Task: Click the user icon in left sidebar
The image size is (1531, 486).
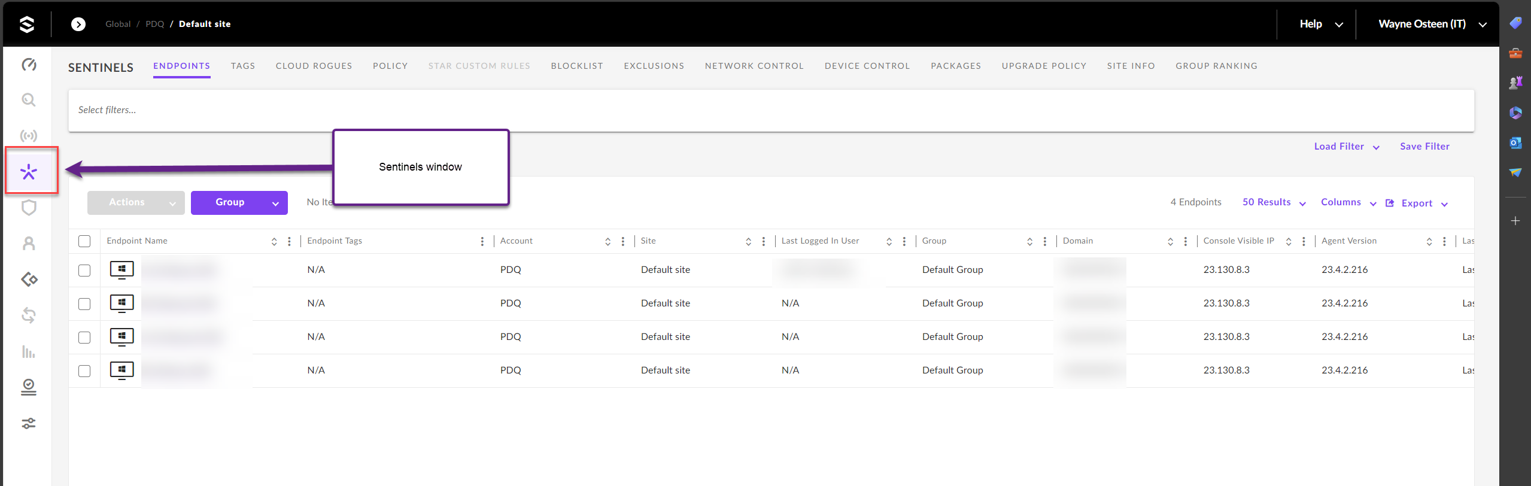Action: (29, 244)
